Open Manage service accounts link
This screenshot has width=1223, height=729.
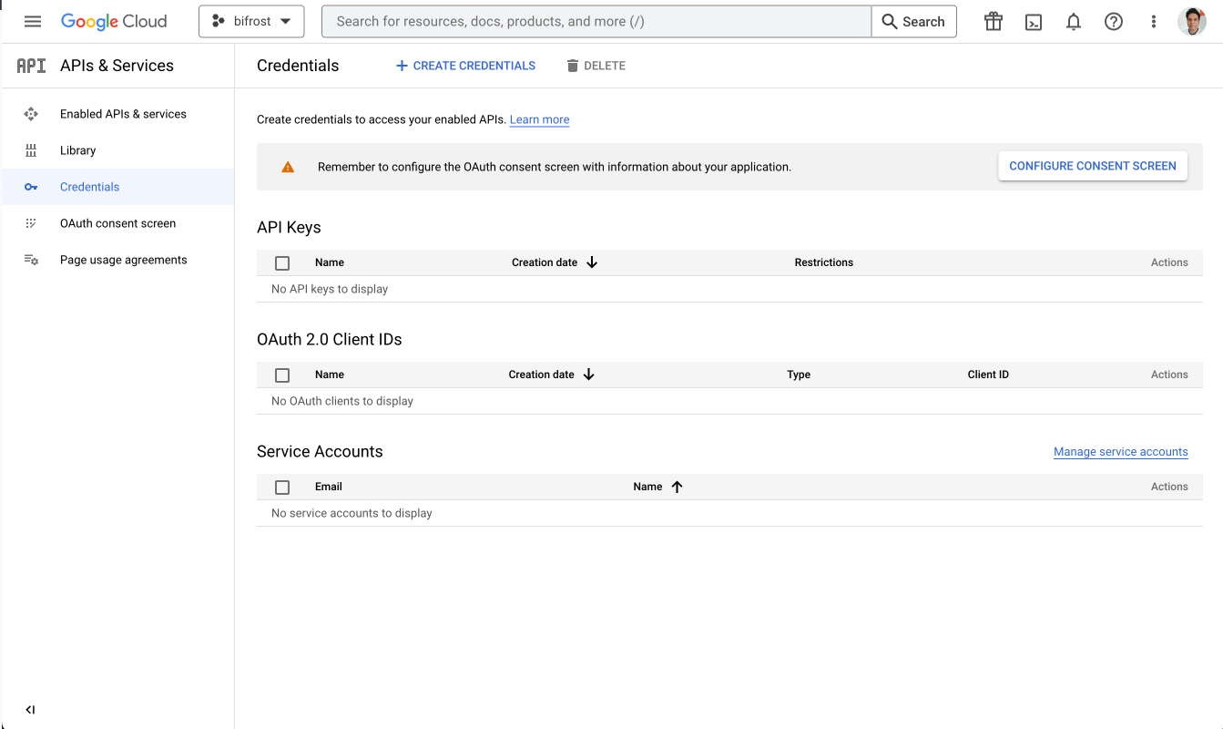[1121, 452]
